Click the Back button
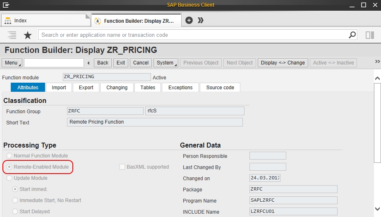This screenshot has width=381, height=217. point(103,63)
